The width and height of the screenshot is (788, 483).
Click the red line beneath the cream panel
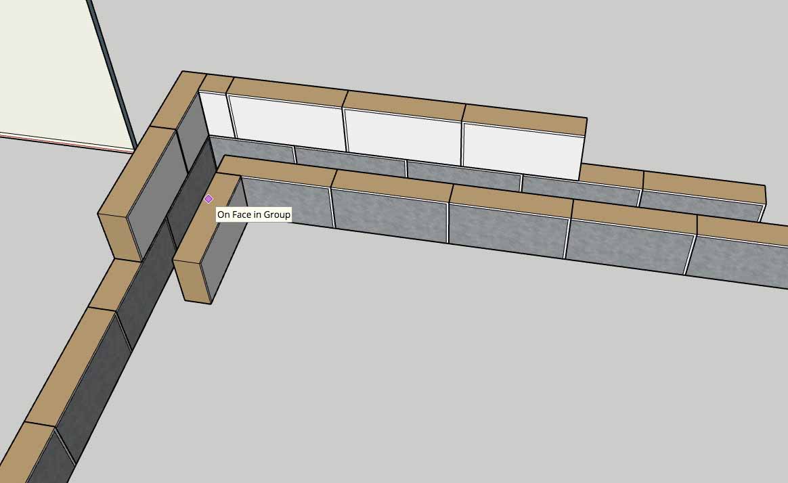click(x=68, y=142)
